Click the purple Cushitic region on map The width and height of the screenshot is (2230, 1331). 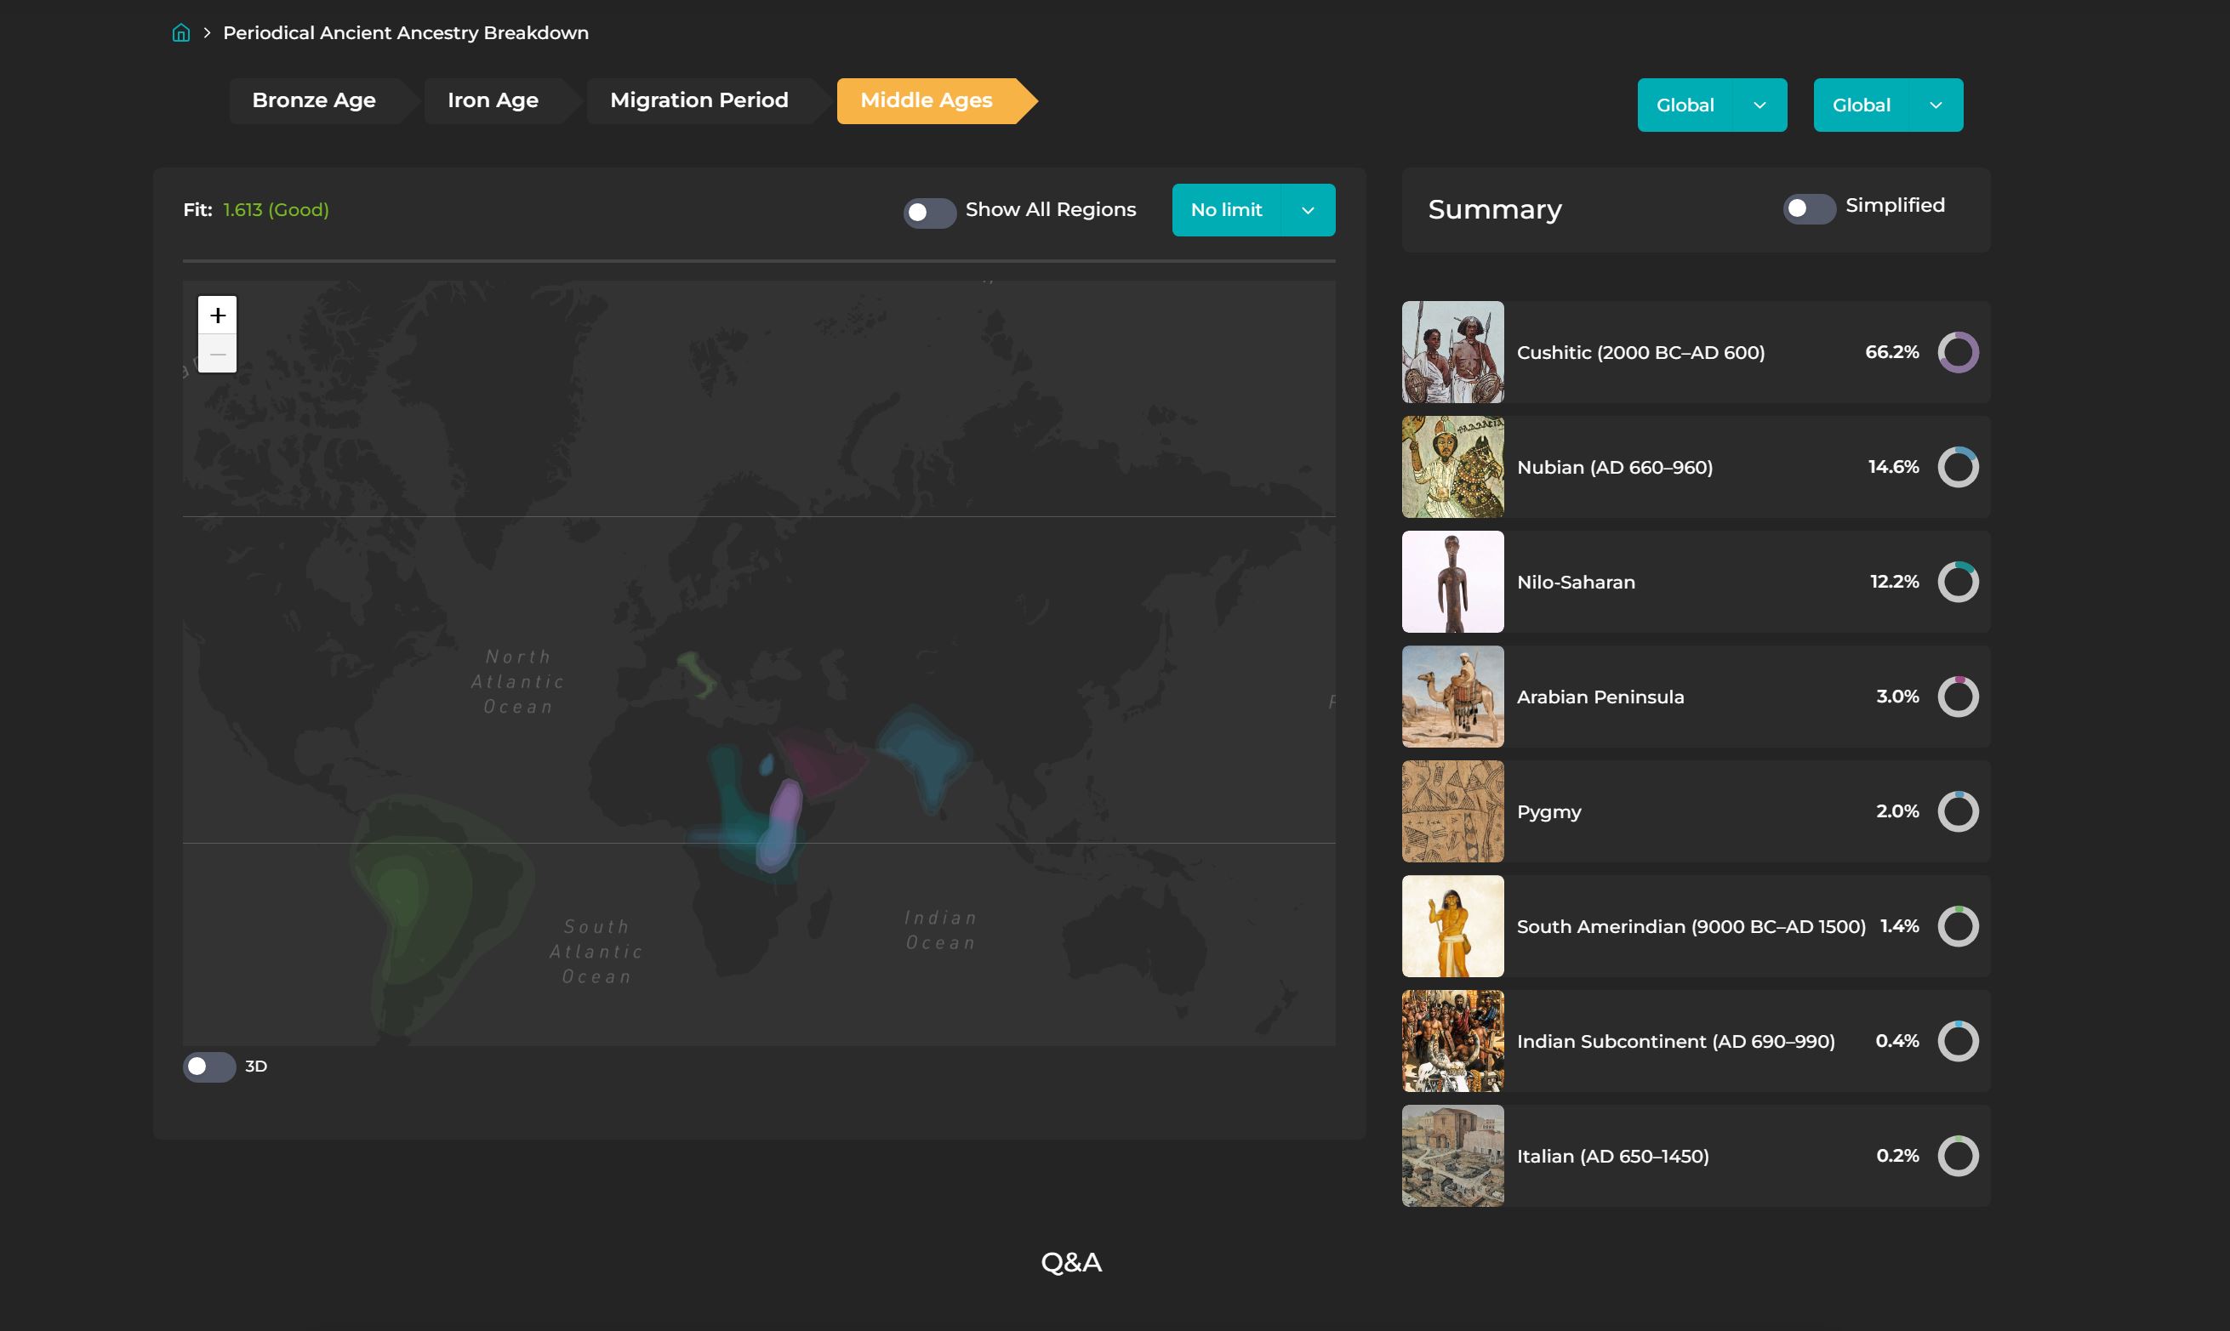tap(779, 827)
